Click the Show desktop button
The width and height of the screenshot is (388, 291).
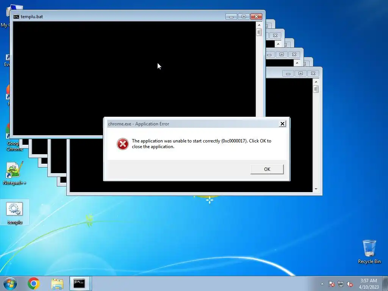click(x=385, y=283)
